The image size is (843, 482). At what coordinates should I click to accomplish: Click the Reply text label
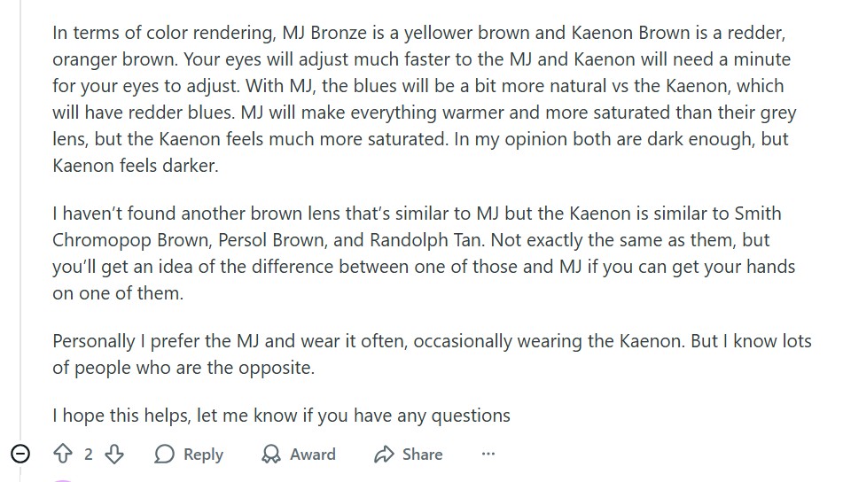click(203, 455)
